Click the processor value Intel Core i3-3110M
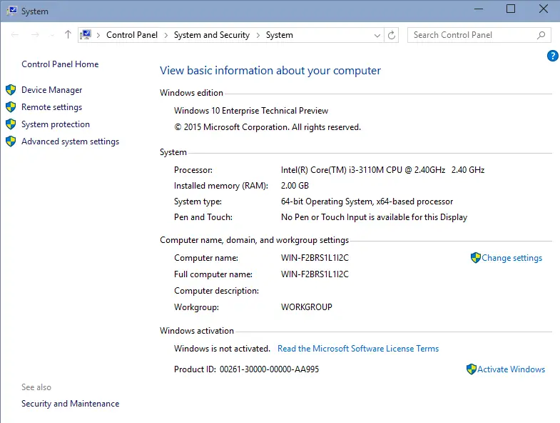 tap(382, 169)
